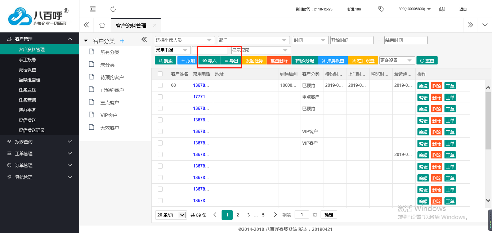492x233 pixels.
Task: Click 工单管理 list icon in sidebar
Action: [x=9, y=153]
